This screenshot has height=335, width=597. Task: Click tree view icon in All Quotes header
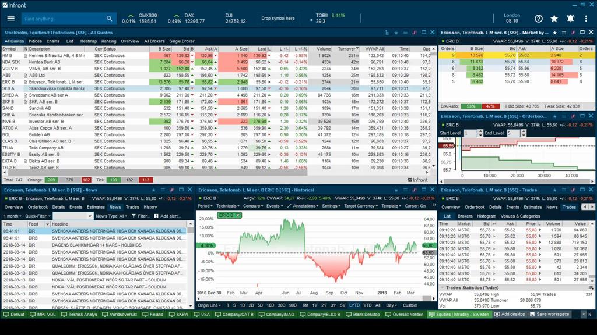387,33
